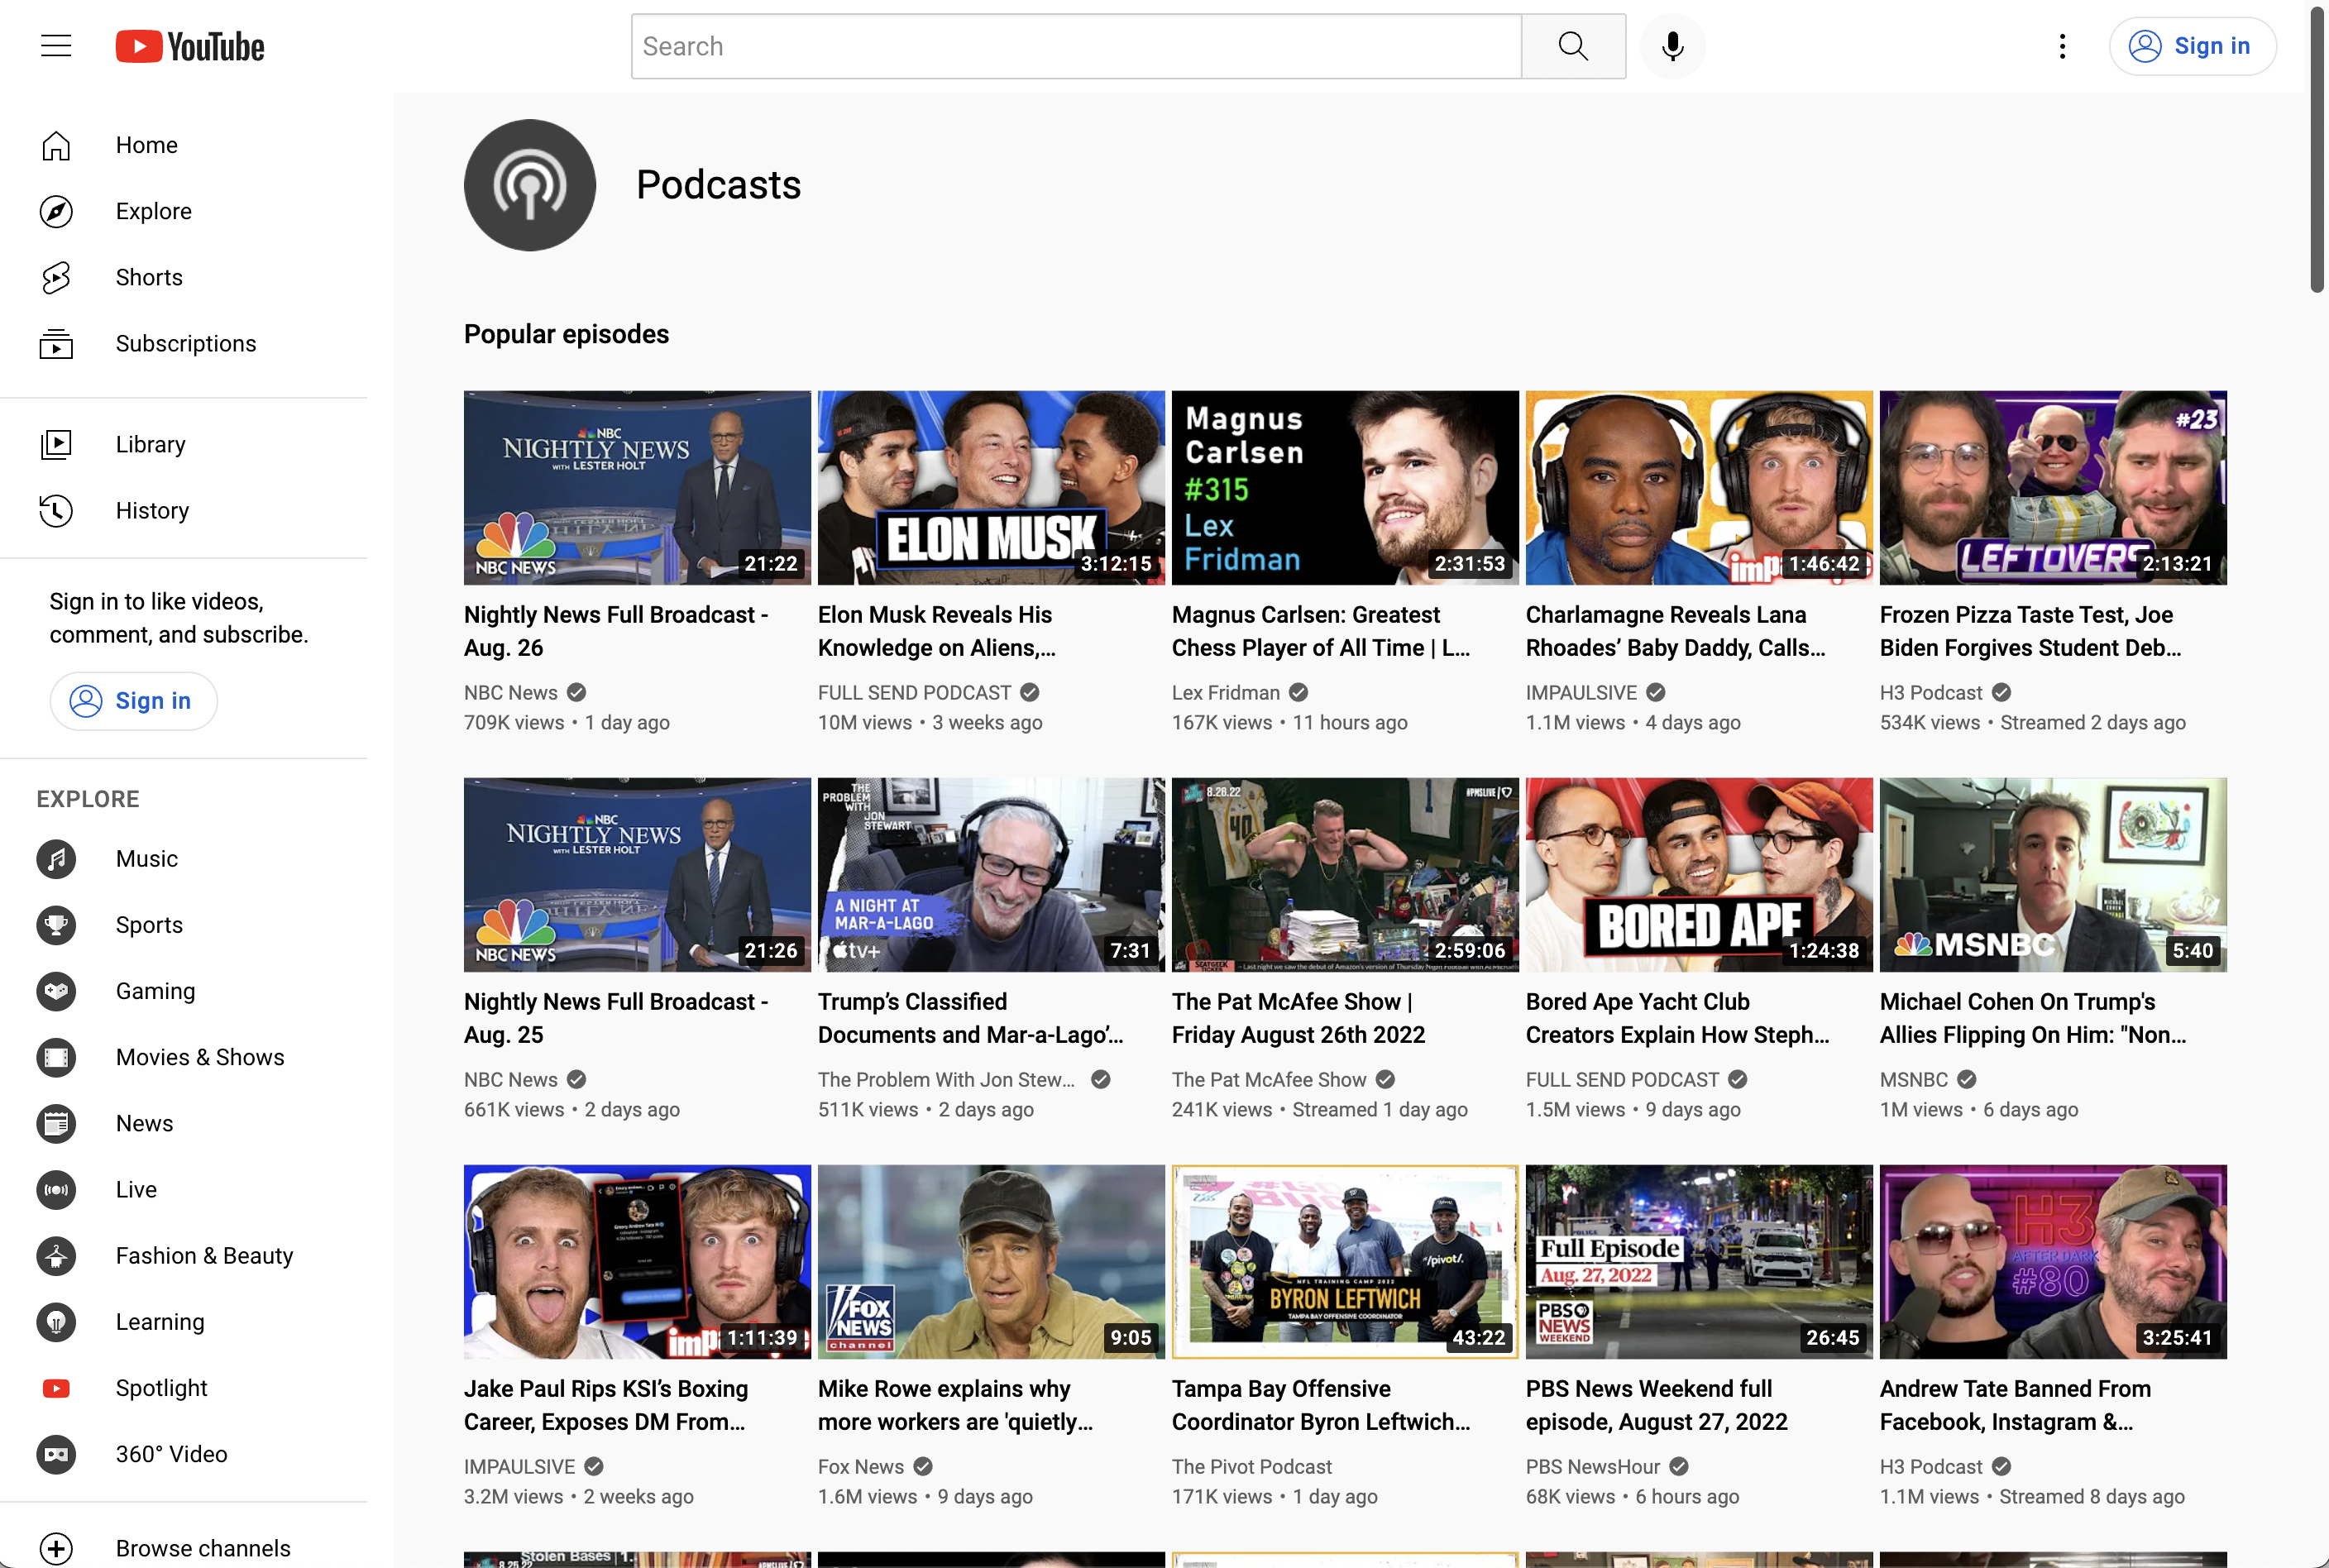Click verified badge next to Lex Fridman

(x=1298, y=692)
